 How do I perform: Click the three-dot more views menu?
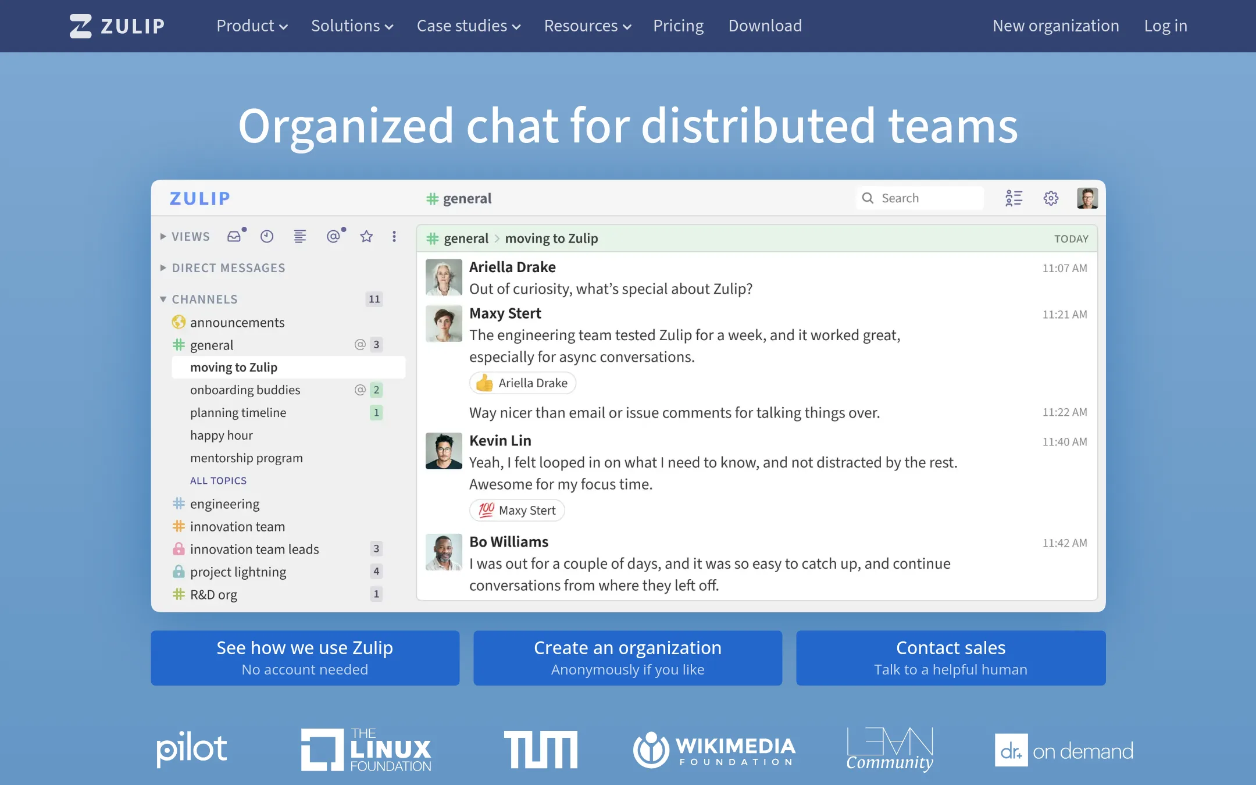pyautogui.click(x=394, y=236)
